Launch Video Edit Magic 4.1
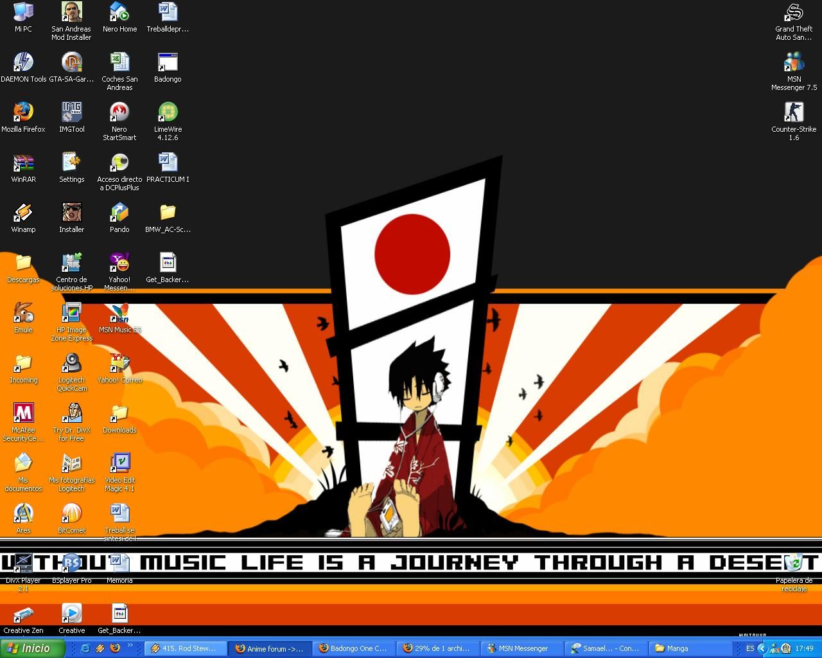The height and width of the screenshot is (658, 822). click(119, 472)
